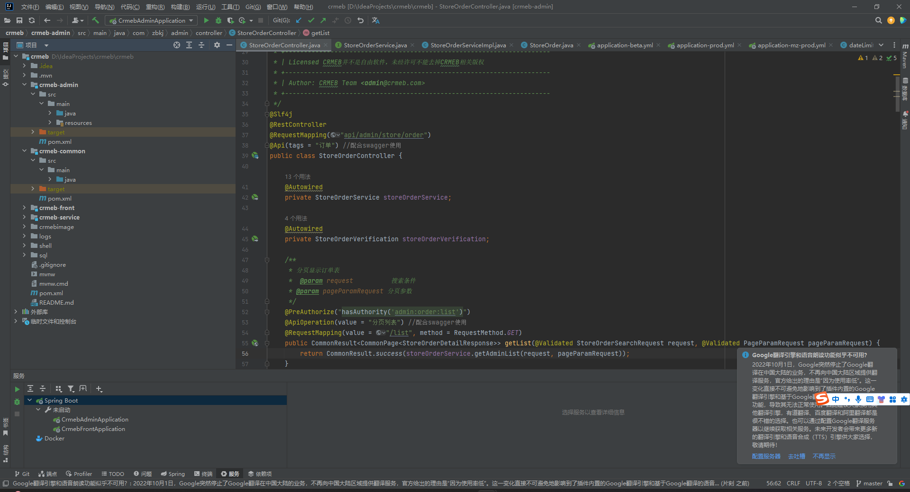This screenshot has height=492, width=910.
Task: Roll back changes with undo arrow
Action: pyautogui.click(x=361, y=20)
